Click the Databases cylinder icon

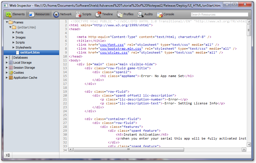[11, 57]
